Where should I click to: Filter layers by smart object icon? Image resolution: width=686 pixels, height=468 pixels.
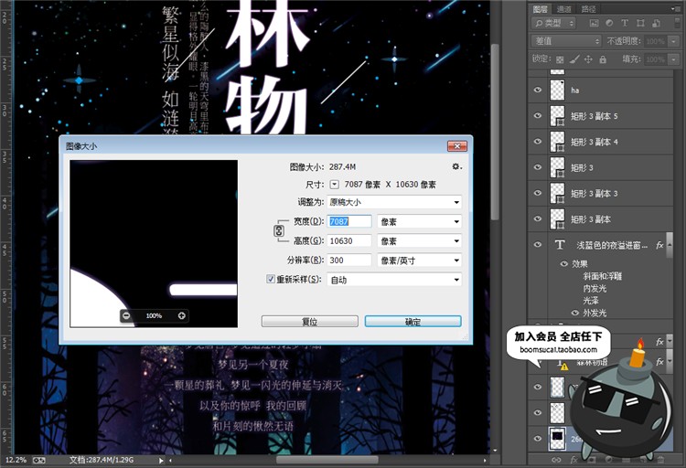click(656, 23)
